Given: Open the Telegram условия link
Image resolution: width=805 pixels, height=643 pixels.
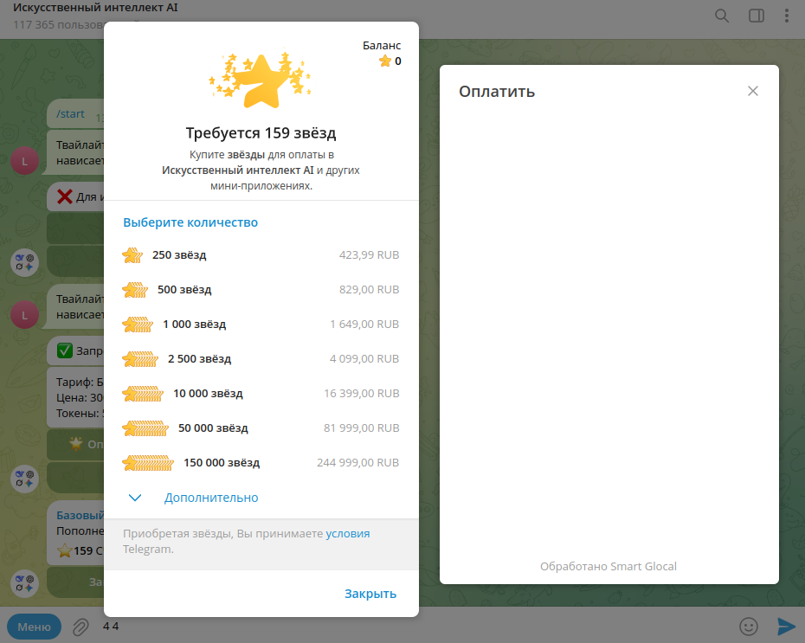Looking at the screenshot, I should 348,534.
